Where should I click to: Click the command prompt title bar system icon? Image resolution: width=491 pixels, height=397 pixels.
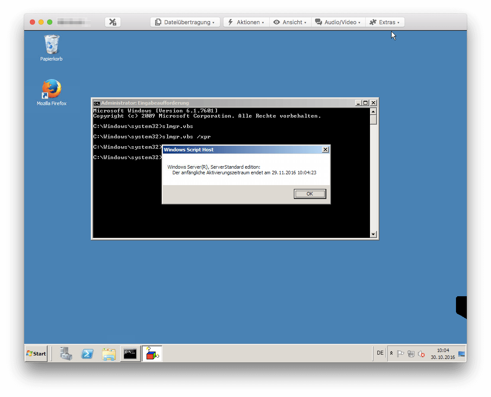97,103
